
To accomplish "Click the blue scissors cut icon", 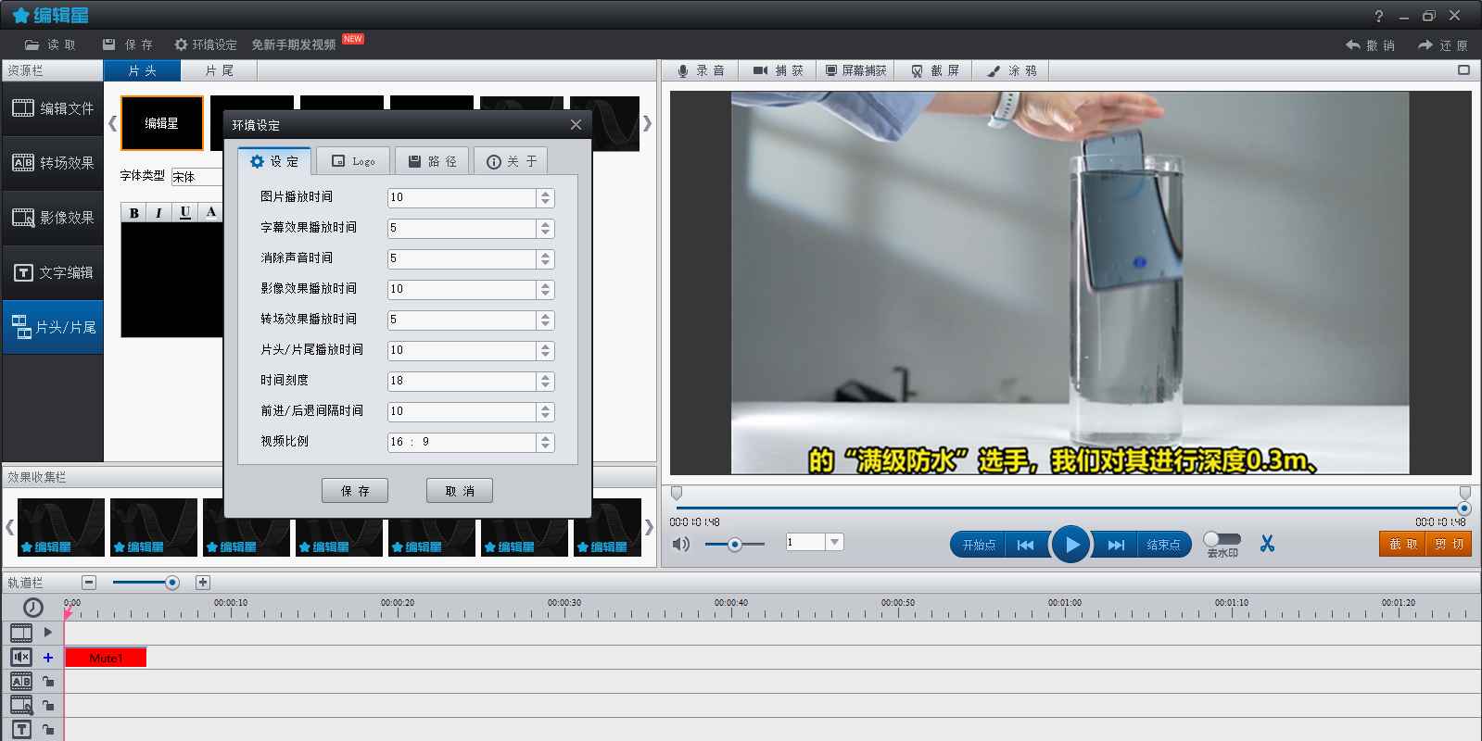I will [x=1267, y=544].
